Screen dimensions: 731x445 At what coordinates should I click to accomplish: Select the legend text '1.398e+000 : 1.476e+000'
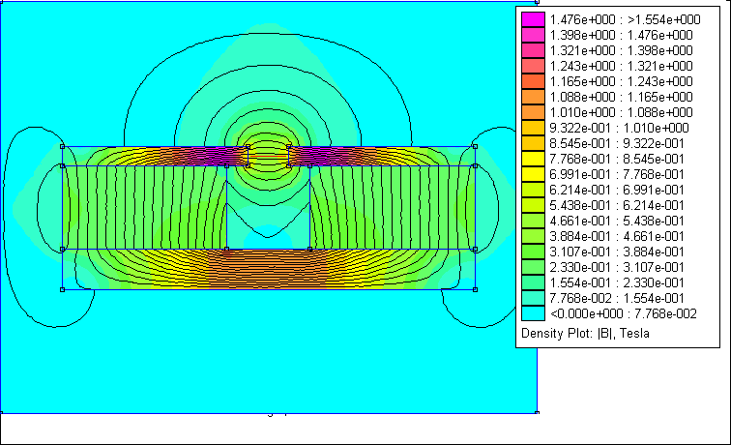click(622, 35)
